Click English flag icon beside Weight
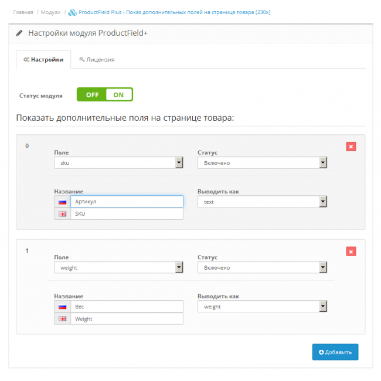 point(62,319)
